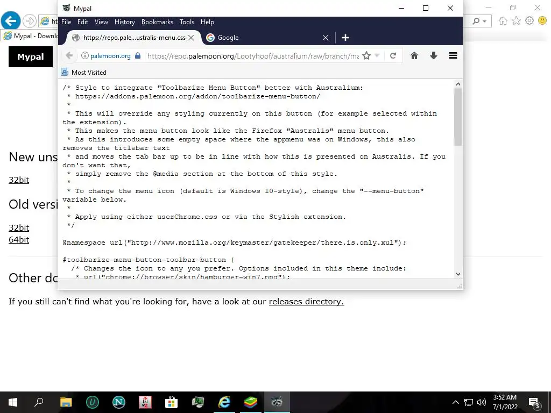Click Internet Explorer smiley feedback icon
This screenshot has height=413, width=551.
[x=542, y=21]
